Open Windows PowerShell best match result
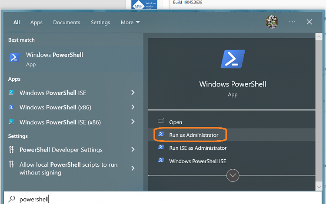Image resolution: width=326 pixels, height=204 pixels. [x=73, y=59]
